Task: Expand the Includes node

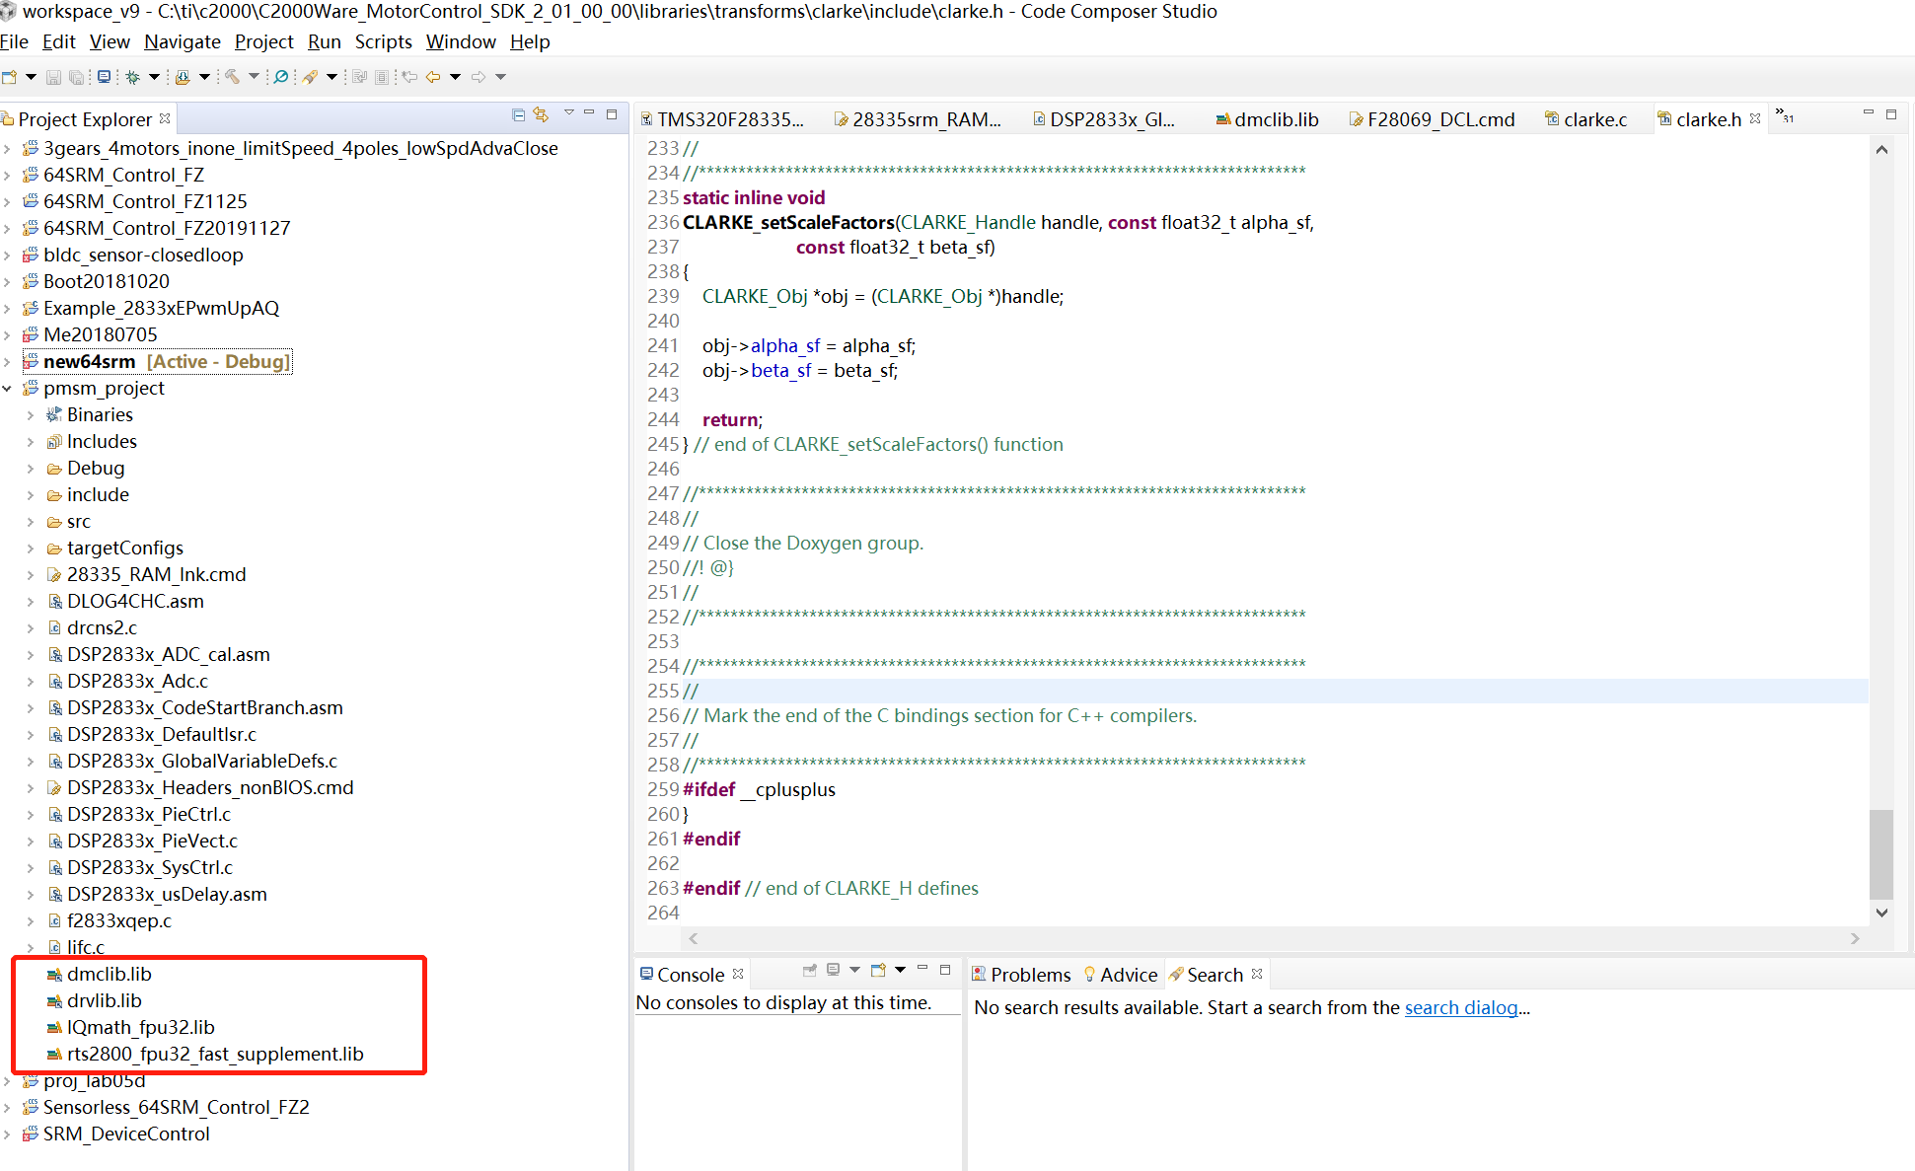Action: (x=31, y=442)
